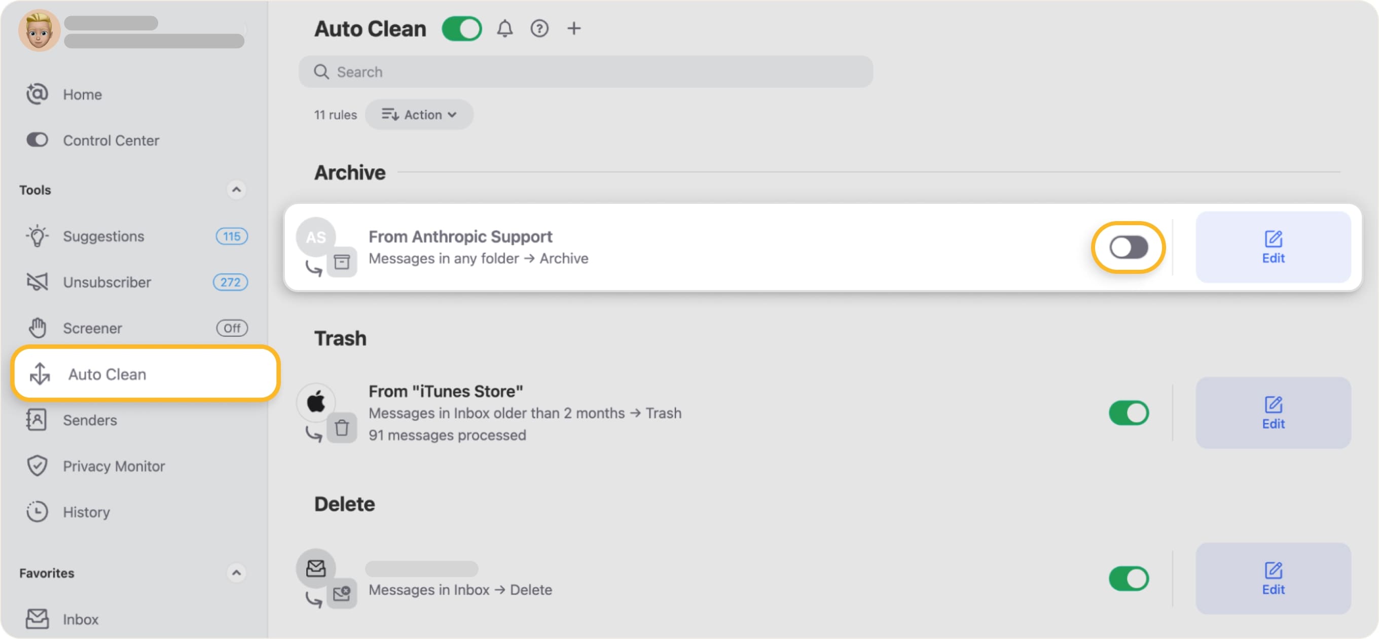The width and height of the screenshot is (1379, 639).
Task: Open Senders from the sidebar
Action: pyautogui.click(x=89, y=420)
